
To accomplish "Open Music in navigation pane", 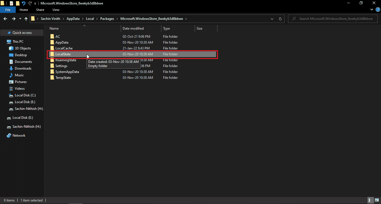I will click(19, 75).
